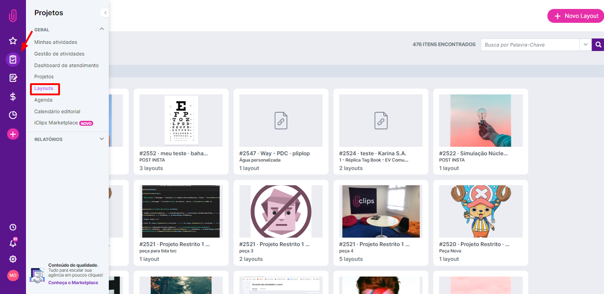Screen dimensions: 604x294
Task: Open the eye chart thumbnail of #2552
Action: pos(181,120)
